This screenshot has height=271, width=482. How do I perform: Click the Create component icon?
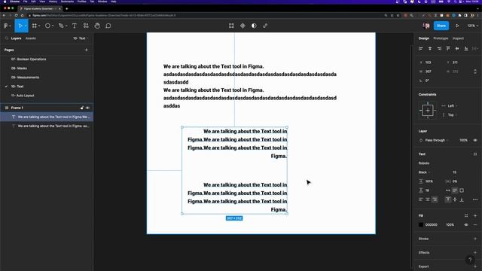pos(243,26)
